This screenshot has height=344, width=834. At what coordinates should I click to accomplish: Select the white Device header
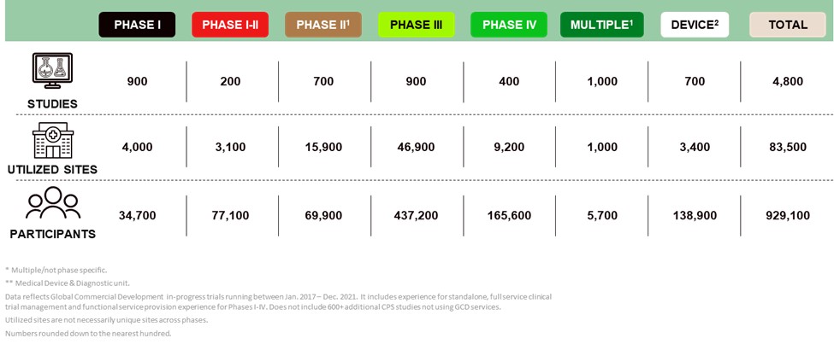tap(695, 25)
